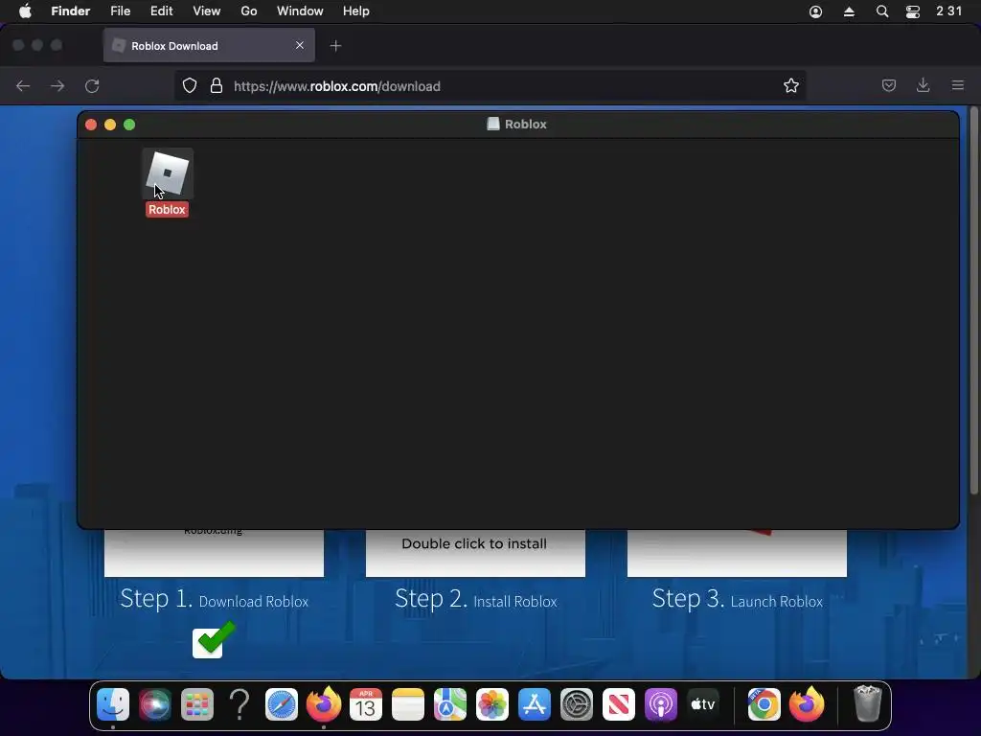The image size is (981, 736).
Task: Click the site security padlock icon
Action: tap(217, 85)
